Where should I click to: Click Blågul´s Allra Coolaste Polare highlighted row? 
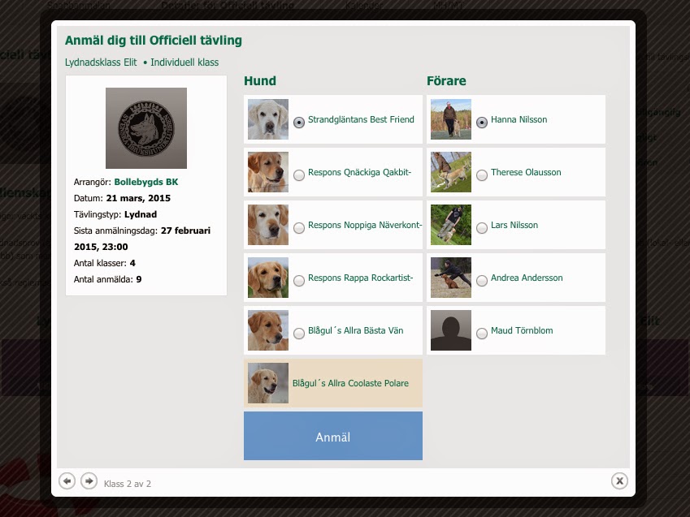pos(333,383)
